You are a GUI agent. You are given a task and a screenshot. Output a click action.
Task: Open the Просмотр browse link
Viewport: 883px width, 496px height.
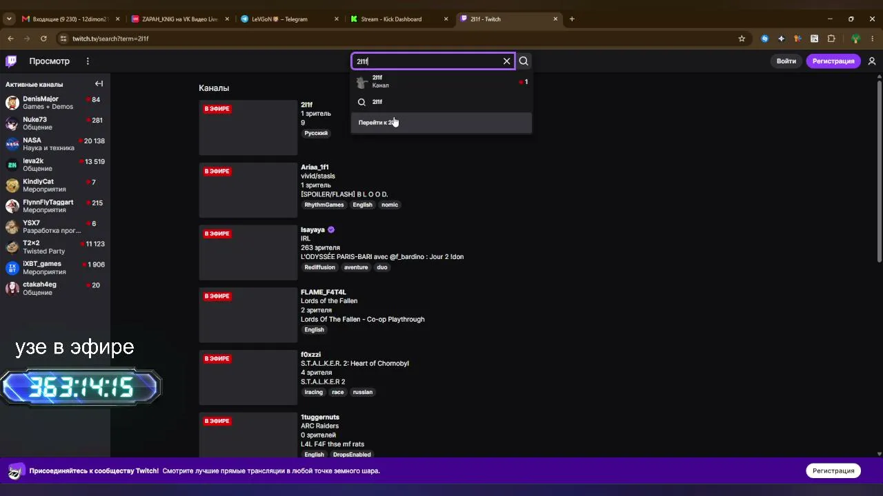[49, 61]
